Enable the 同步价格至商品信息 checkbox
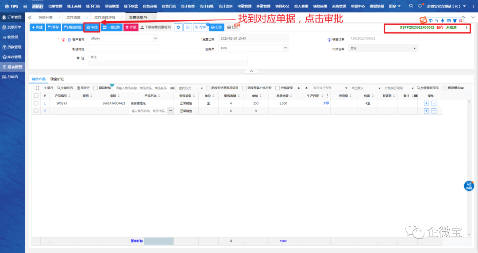Image resolution: width=478 pixels, height=253 pixels. (208, 88)
